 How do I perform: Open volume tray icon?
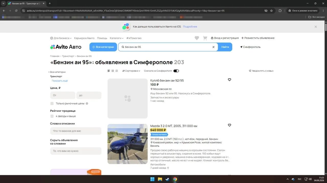pos(310,179)
